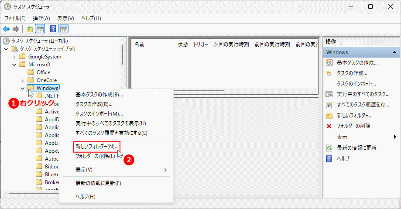Click the Back arrow toolbar icon
This screenshot has height=209, width=401.
6,29
